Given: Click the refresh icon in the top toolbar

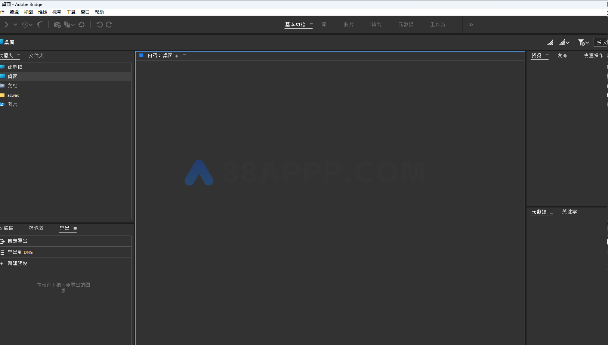Looking at the screenshot, I should tap(81, 24).
